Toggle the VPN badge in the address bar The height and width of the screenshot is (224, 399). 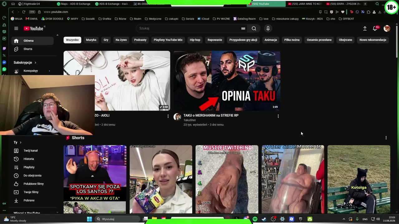[x=32, y=12]
